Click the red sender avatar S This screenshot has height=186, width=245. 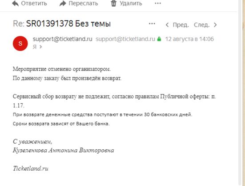[20, 43]
